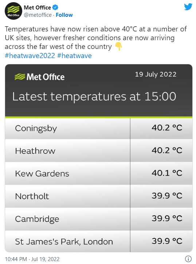Click the Met Office profile avatar

[13, 11]
